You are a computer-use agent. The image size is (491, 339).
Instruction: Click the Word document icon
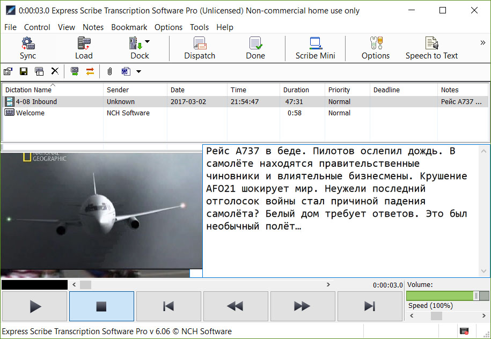126,72
